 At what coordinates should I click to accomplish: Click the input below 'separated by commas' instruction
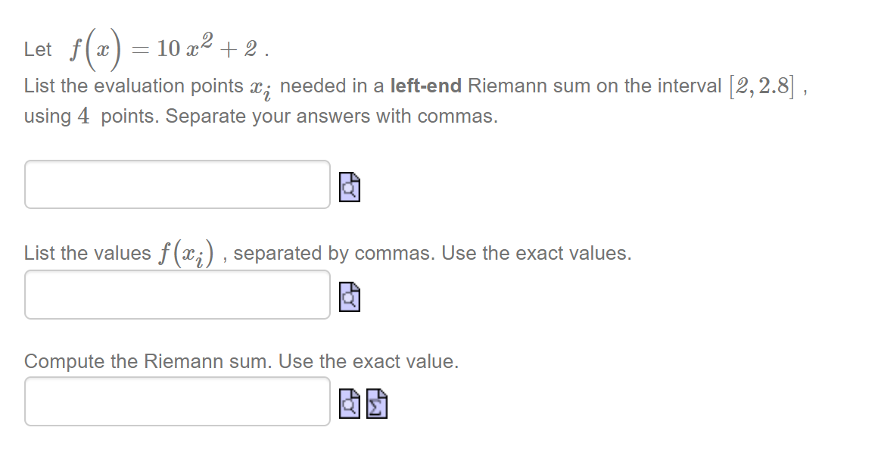(177, 295)
